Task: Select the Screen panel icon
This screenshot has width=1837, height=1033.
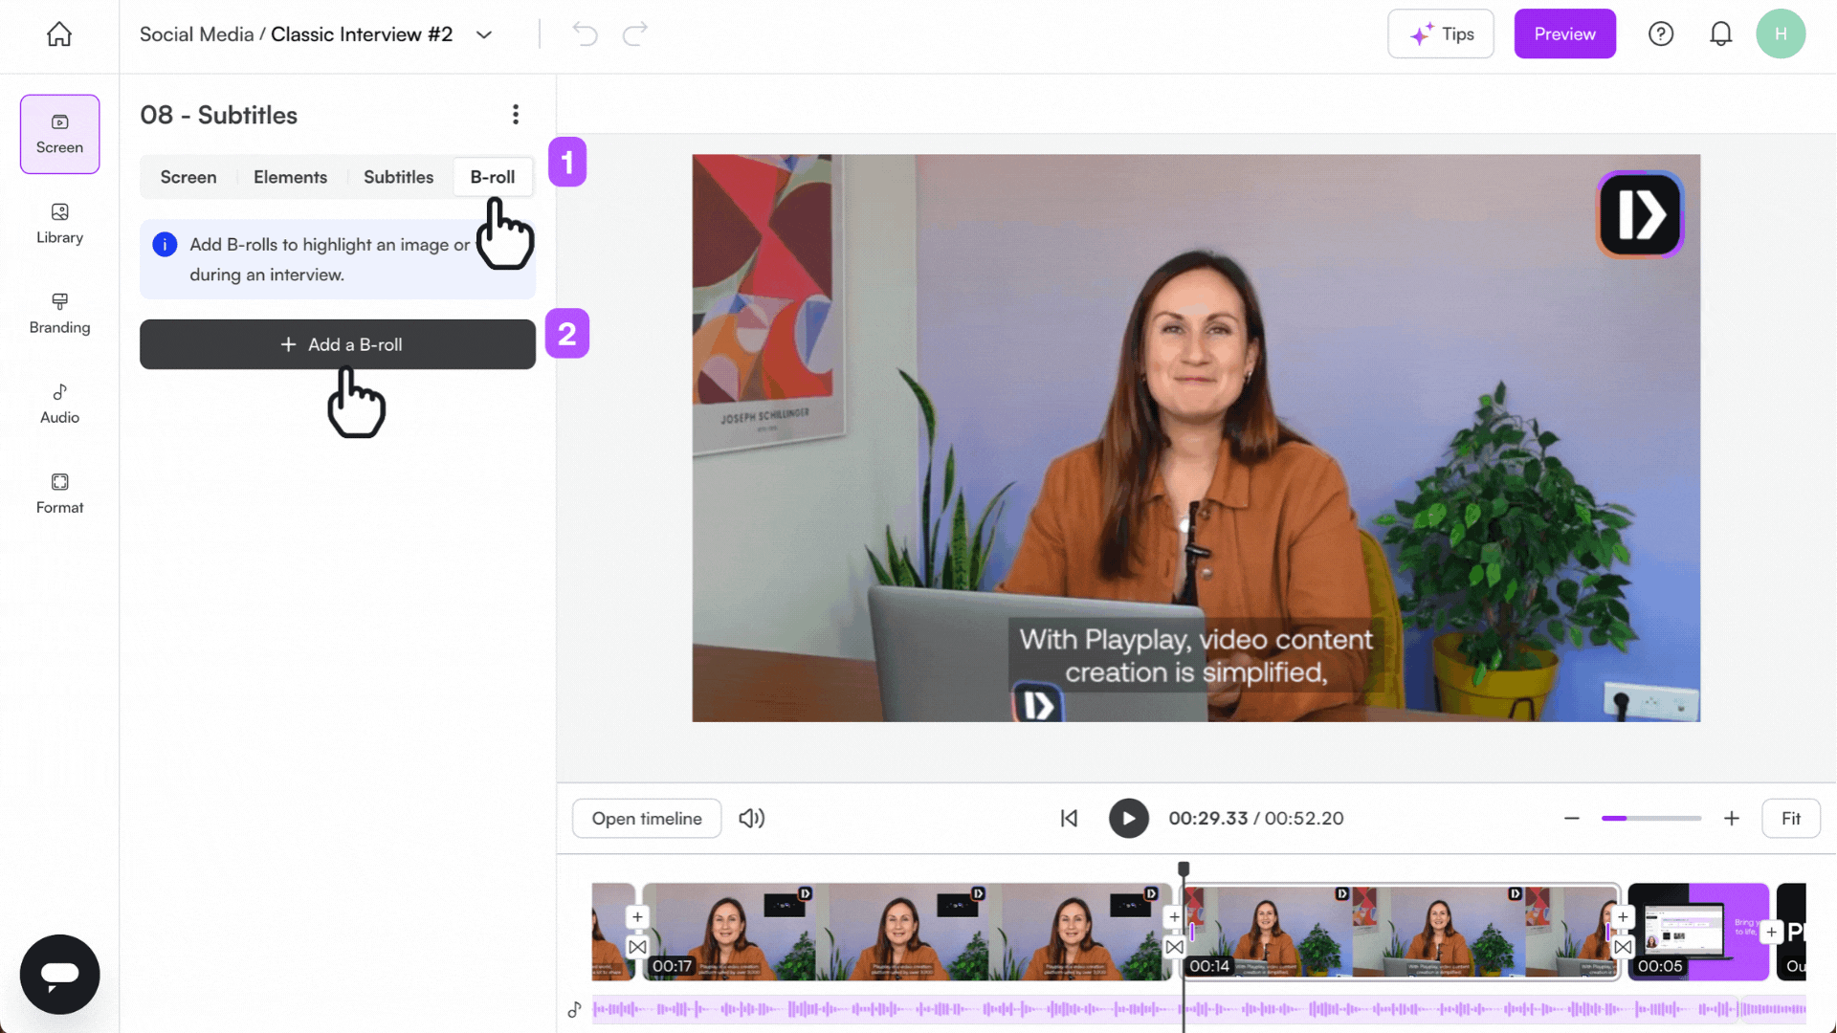Action: point(59,134)
